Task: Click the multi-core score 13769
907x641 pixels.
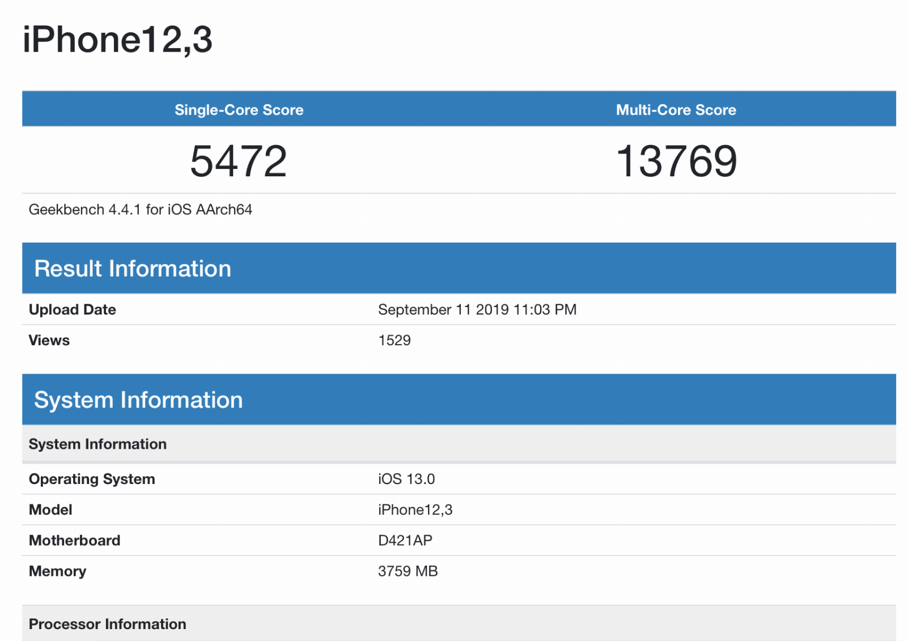Action: 676,162
